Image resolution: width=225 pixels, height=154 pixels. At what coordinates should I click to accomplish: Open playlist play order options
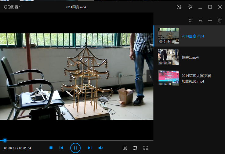point(200,21)
